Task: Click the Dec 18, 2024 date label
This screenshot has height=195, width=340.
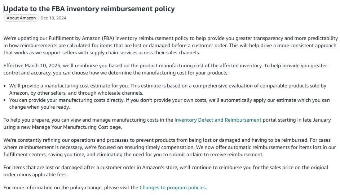Action: 53,18
